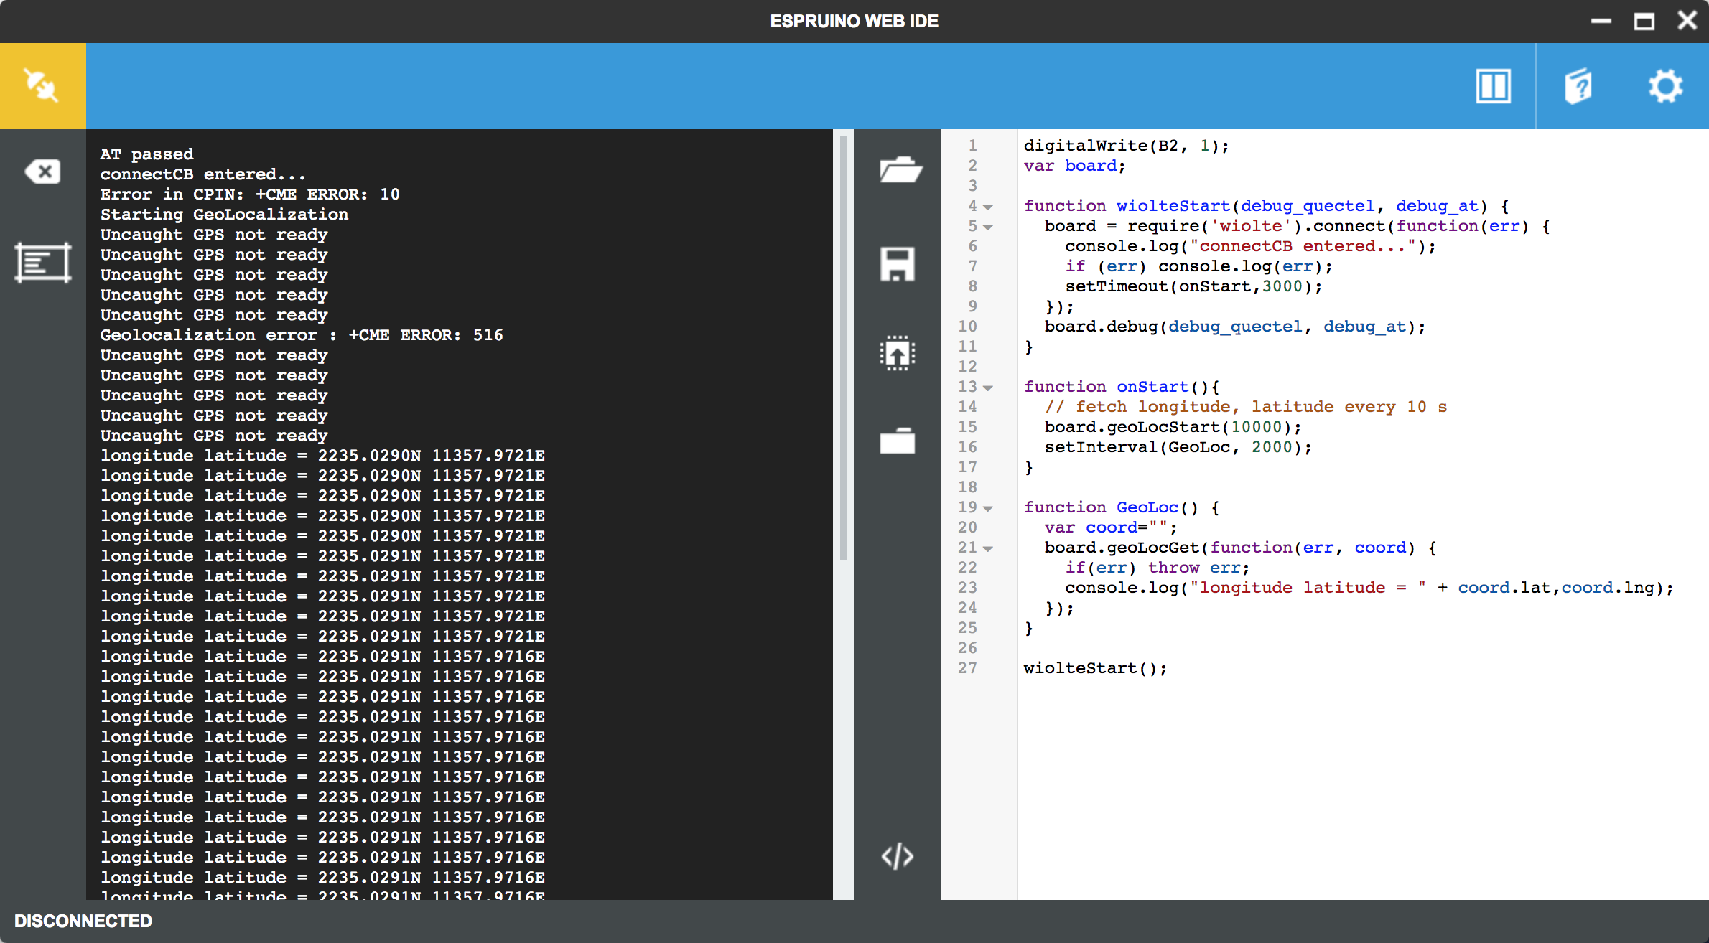Fold the onStart function at line 13
This screenshot has width=1709, height=943.
click(x=989, y=388)
